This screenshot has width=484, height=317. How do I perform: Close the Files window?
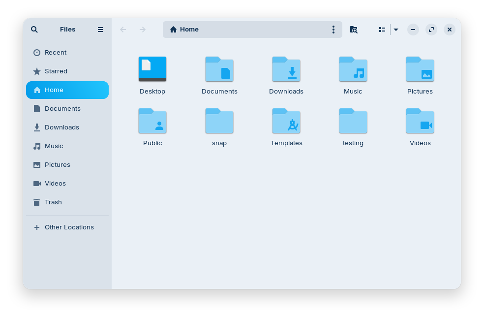[x=450, y=30]
